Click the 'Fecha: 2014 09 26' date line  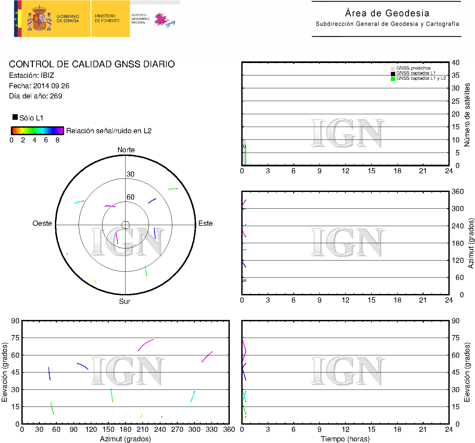[39, 86]
